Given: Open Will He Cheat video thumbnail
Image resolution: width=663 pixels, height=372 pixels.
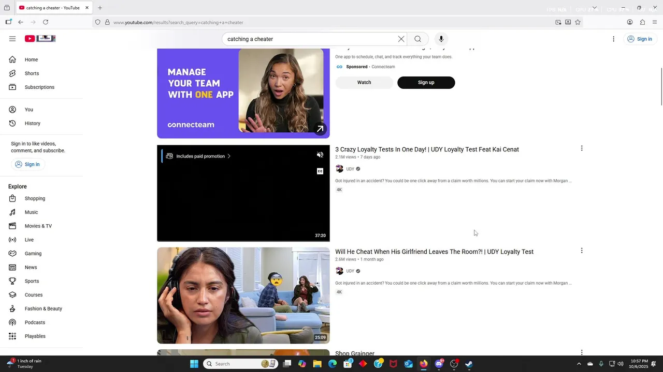Looking at the screenshot, I should click(x=243, y=296).
